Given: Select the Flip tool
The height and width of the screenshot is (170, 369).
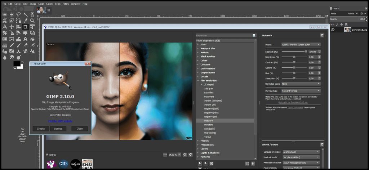Looking at the screenshot, I should 5,39.
